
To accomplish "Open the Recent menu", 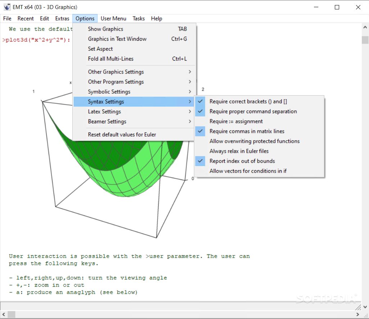I will click(x=26, y=18).
